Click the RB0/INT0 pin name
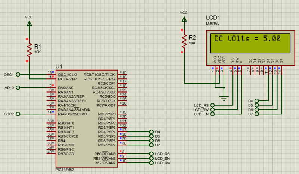The height and width of the screenshot is (174, 299). 66,123
